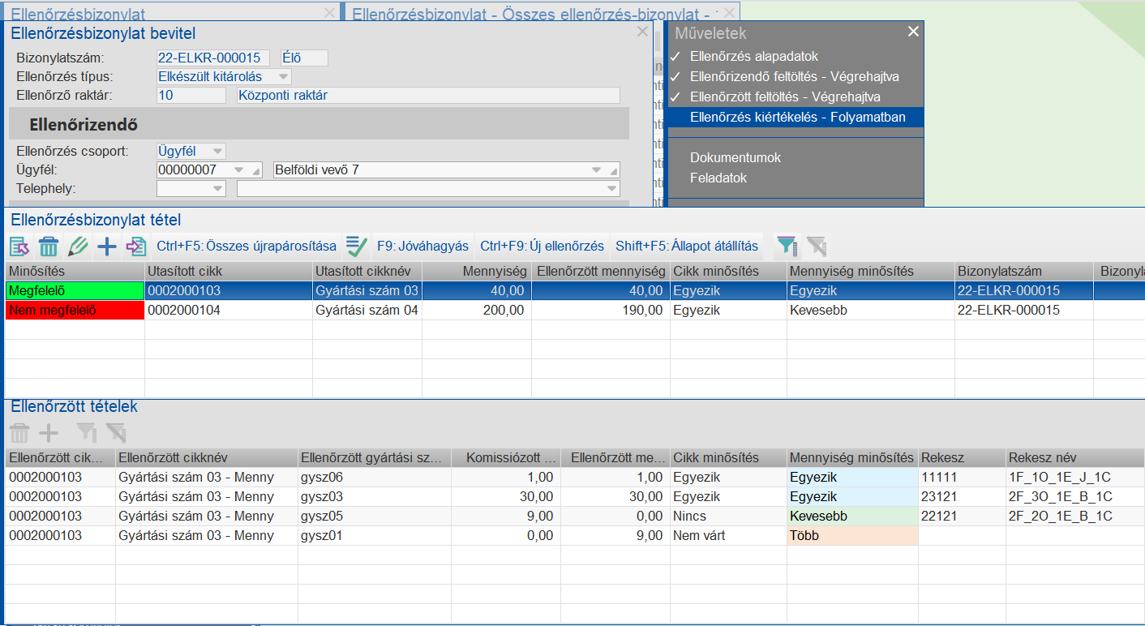The height and width of the screenshot is (626, 1145).
Task: Click the Bizonylatszám input field
Action: point(212,58)
